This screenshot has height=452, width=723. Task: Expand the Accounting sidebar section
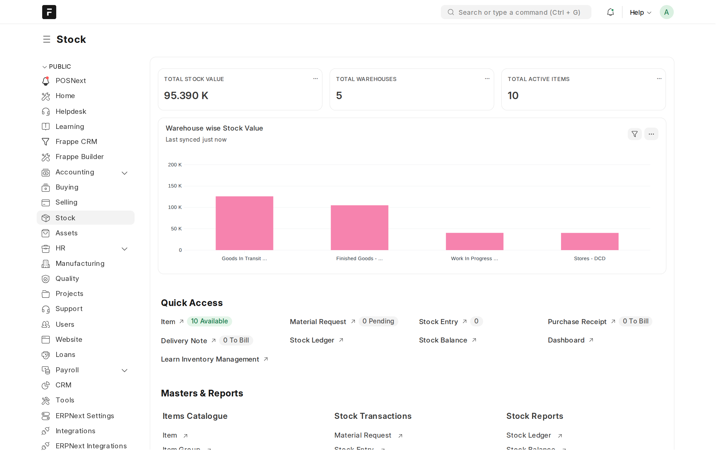pos(125,173)
